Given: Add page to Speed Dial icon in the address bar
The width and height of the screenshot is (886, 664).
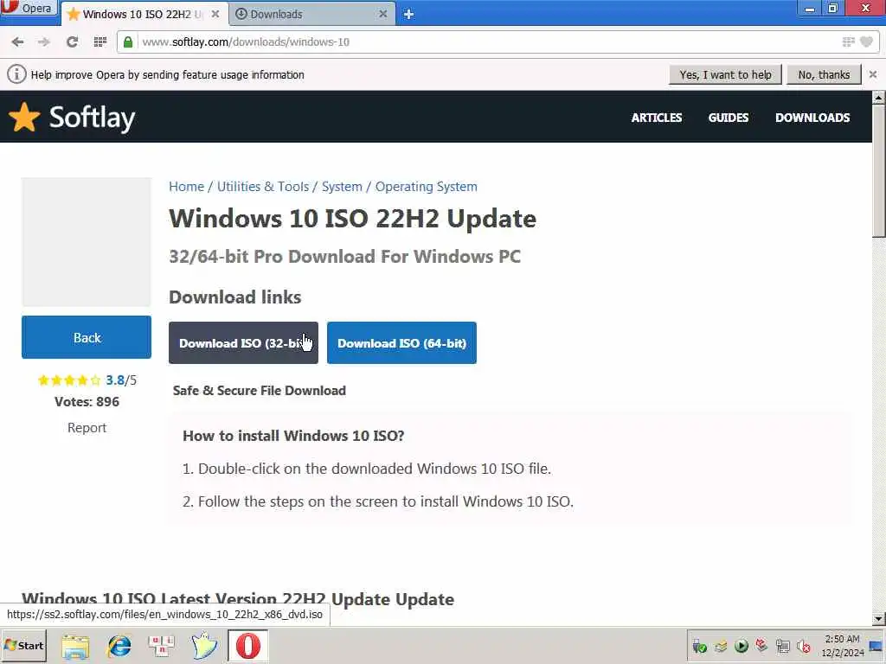Looking at the screenshot, I should pyautogui.click(x=848, y=41).
